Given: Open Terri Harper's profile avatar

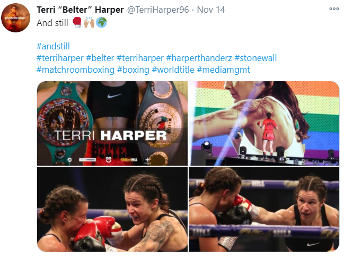Looking at the screenshot, I should point(15,18).
